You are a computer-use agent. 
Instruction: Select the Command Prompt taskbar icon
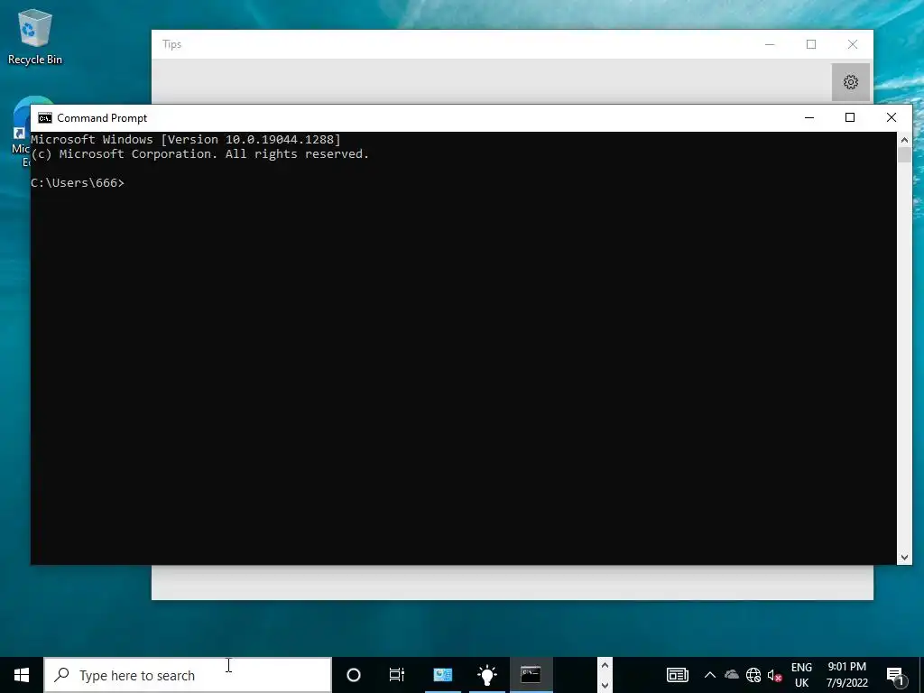(x=531, y=675)
